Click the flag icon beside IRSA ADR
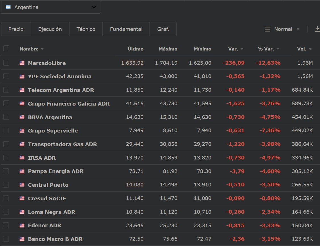The width and height of the screenshot is (320, 246). [22, 157]
